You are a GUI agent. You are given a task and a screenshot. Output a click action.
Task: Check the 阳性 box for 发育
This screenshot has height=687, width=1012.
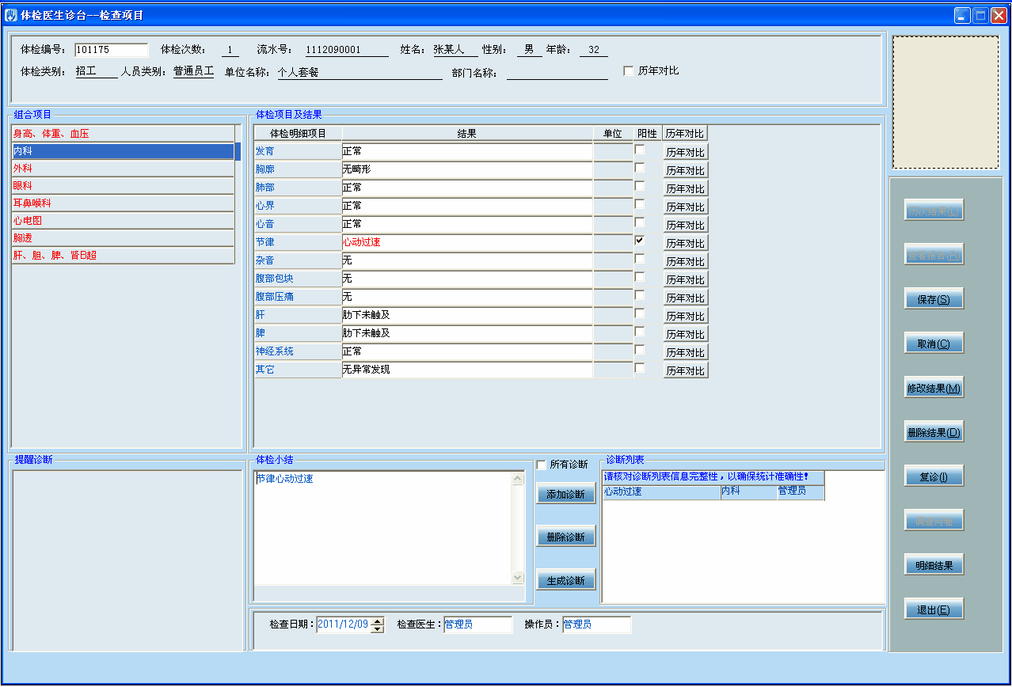[x=640, y=149]
